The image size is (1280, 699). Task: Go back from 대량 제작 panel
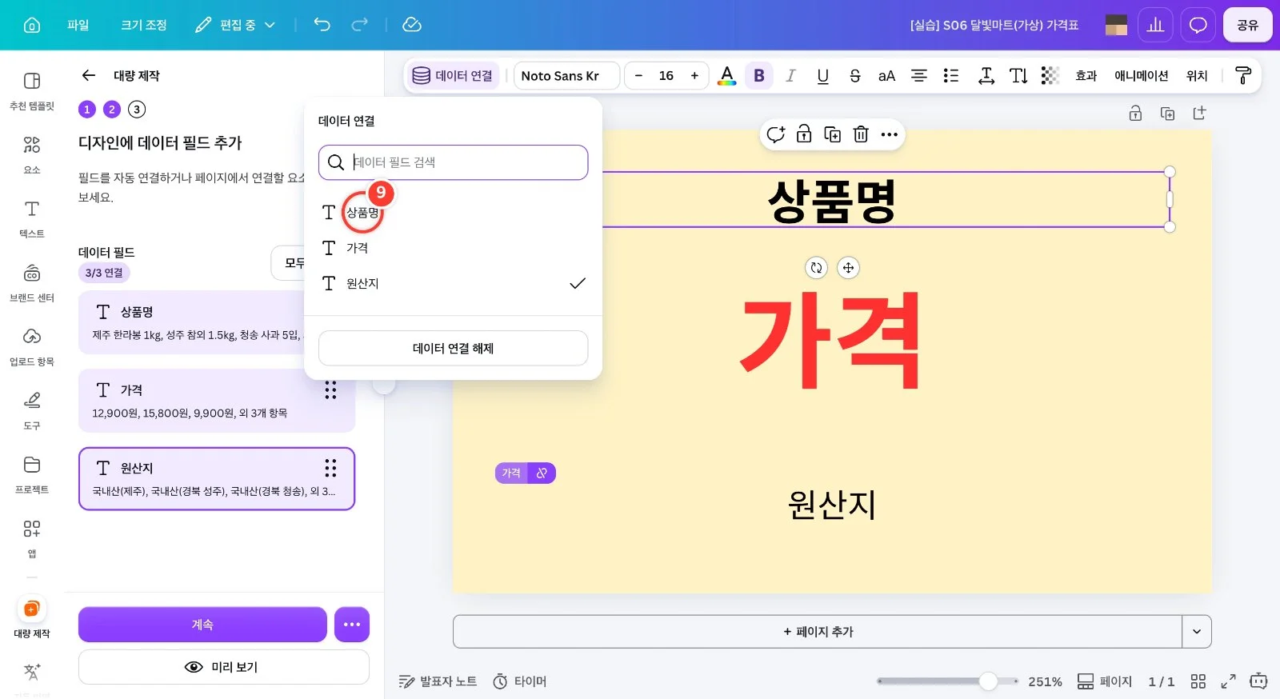tap(89, 75)
